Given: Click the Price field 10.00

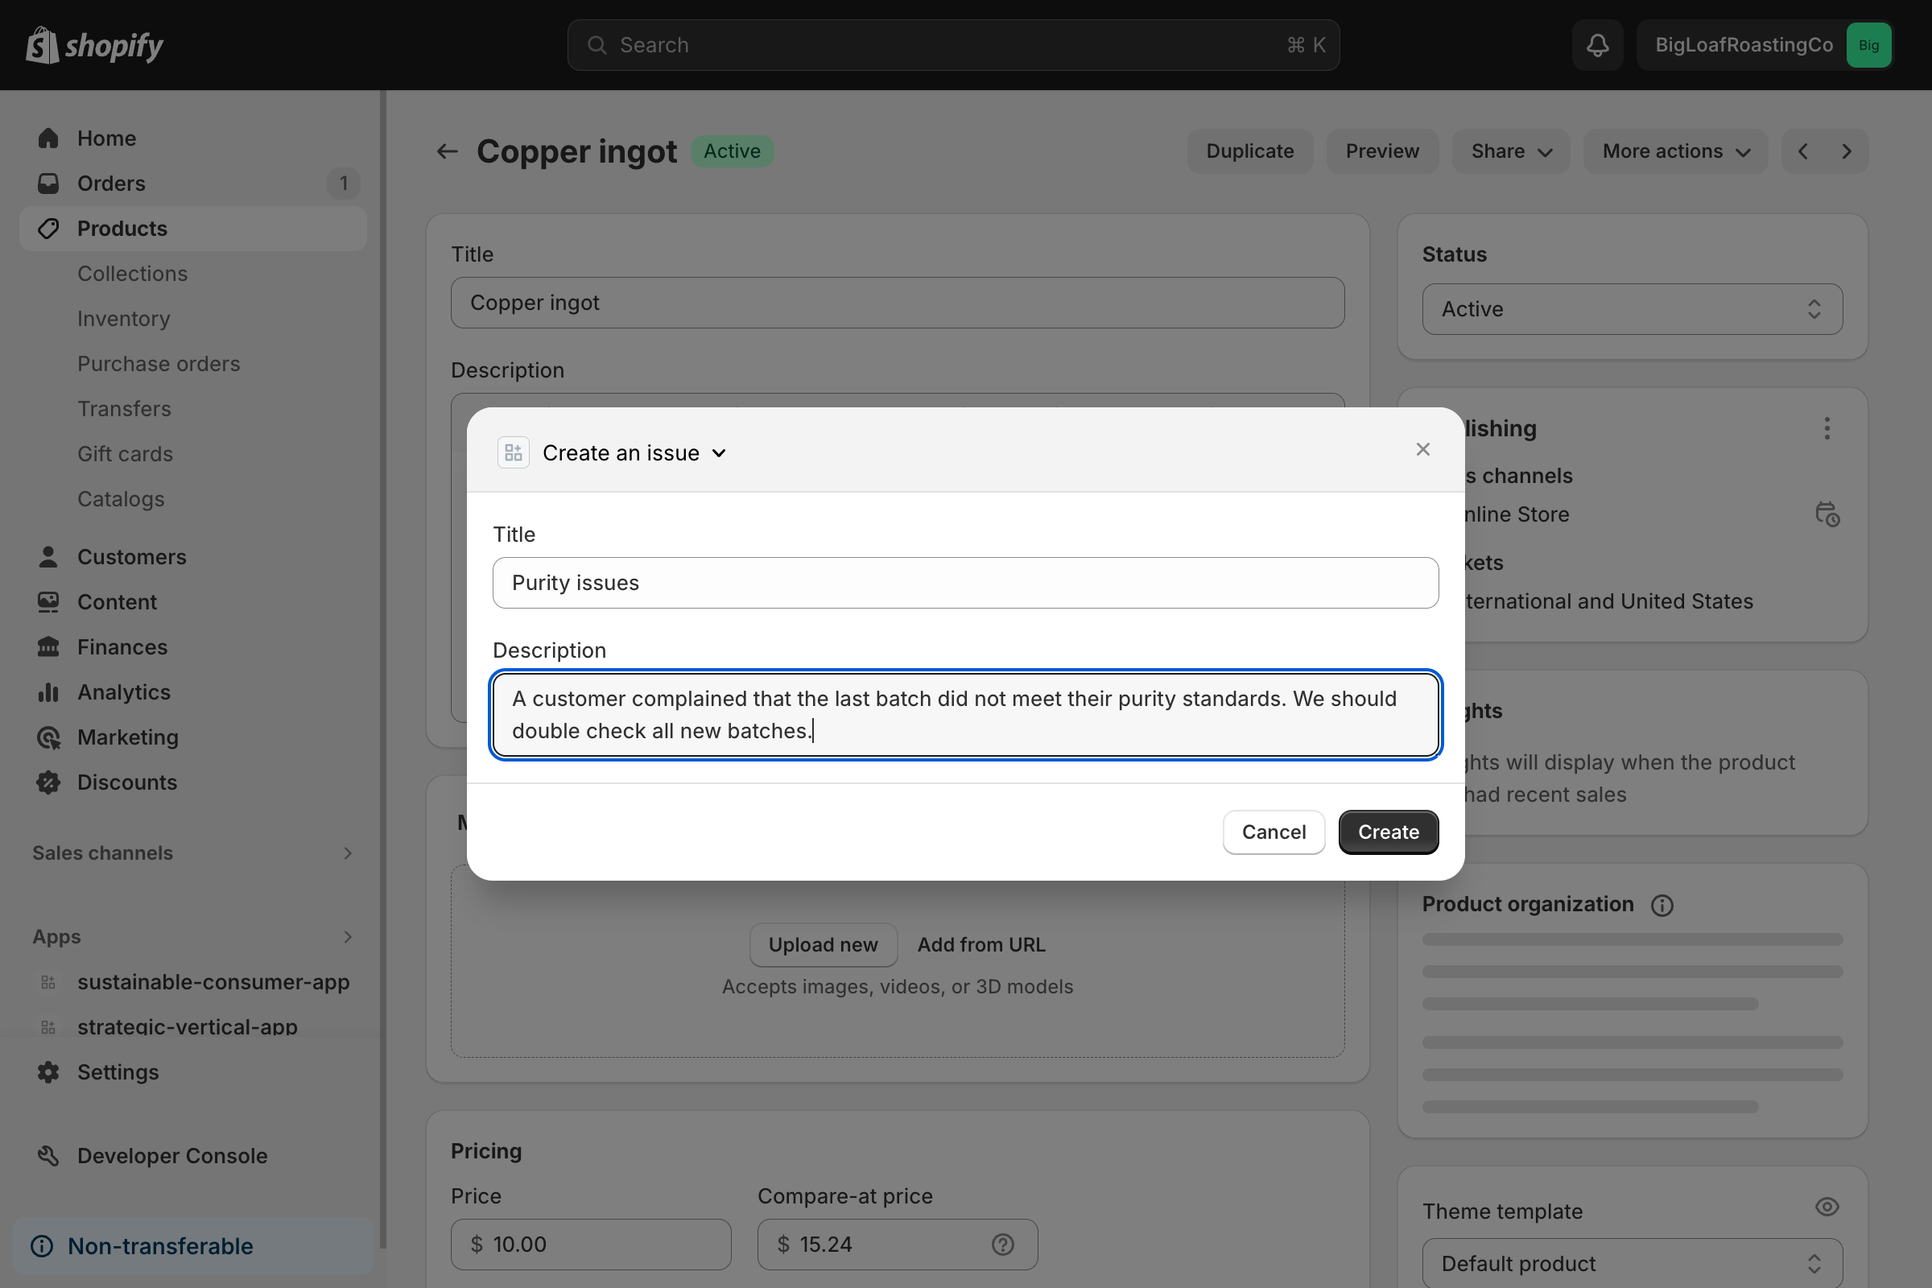Looking at the screenshot, I should [591, 1245].
